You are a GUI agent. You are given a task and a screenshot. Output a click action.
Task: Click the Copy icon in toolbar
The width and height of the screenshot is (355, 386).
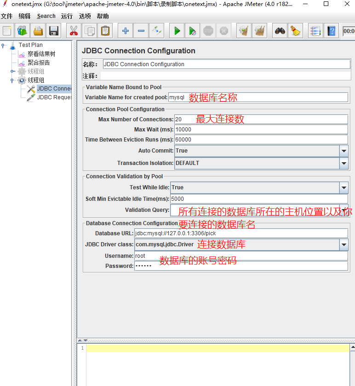coord(89,31)
